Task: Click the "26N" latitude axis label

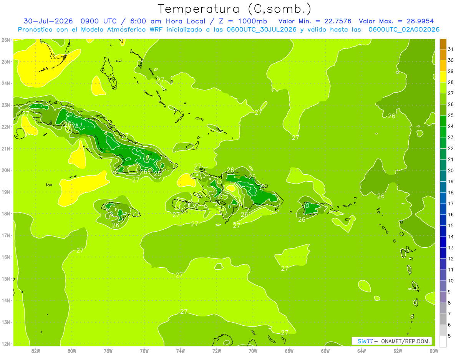Action: click(x=5, y=40)
